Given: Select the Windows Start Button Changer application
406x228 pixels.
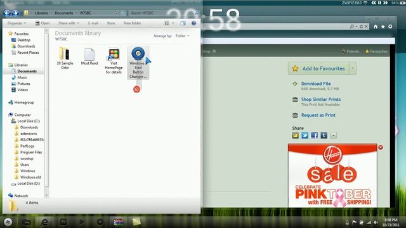Looking at the screenshot, I should [138, 63].
